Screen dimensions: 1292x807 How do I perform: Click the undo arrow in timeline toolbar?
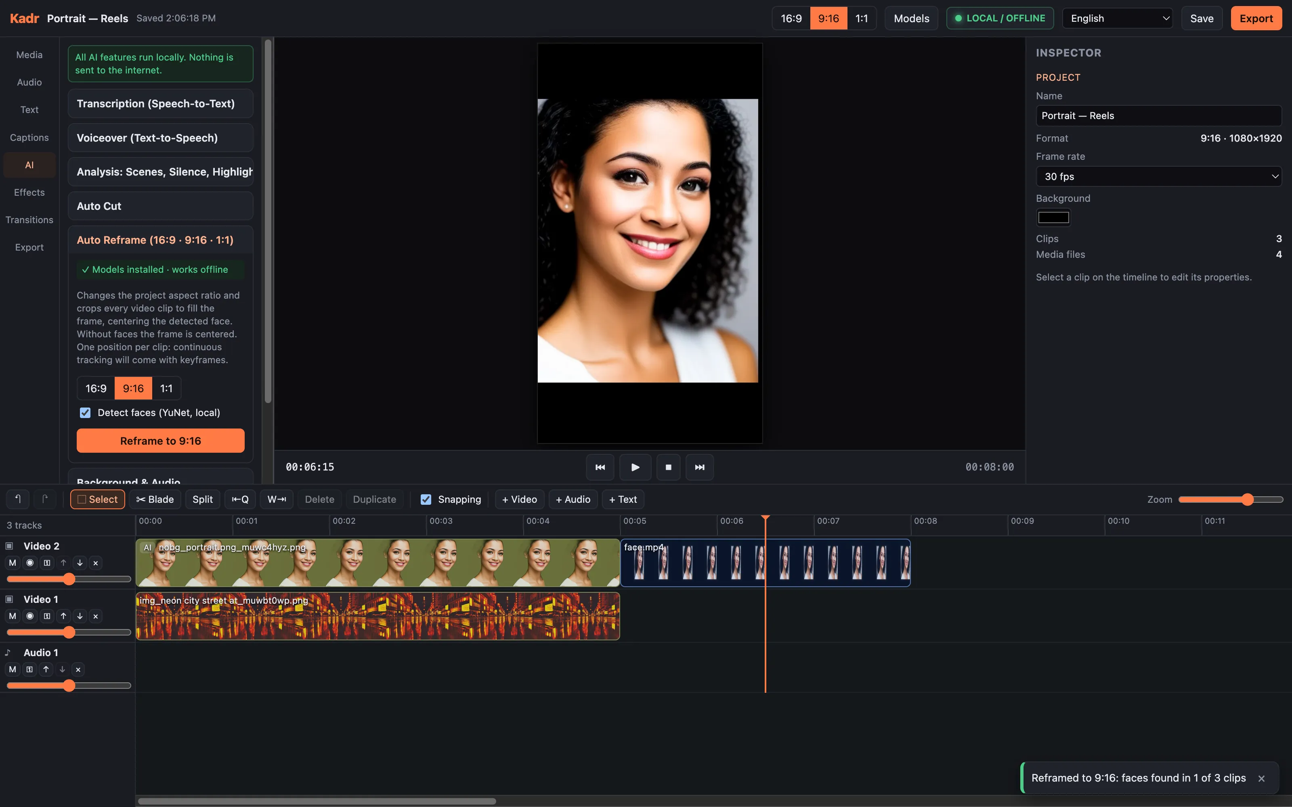click(18, 499)
